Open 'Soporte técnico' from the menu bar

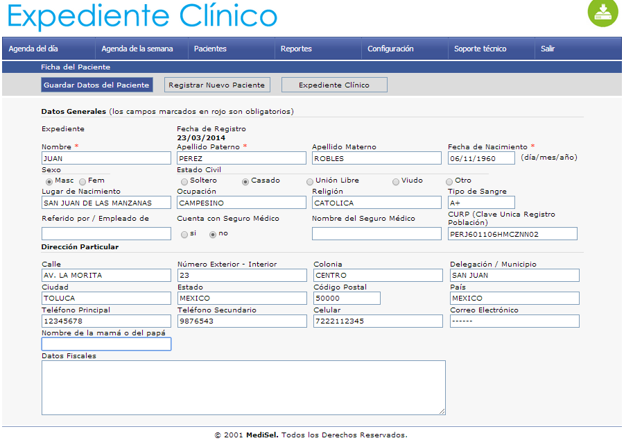(x=480, y=49)
